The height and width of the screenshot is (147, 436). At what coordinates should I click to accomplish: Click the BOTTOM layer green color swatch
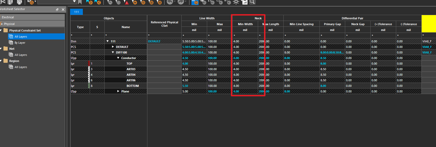coord(89,86)
